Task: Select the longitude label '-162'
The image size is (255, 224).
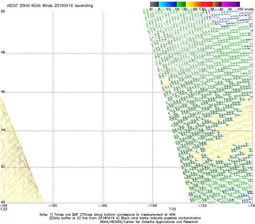Action: tap(53, 206)
